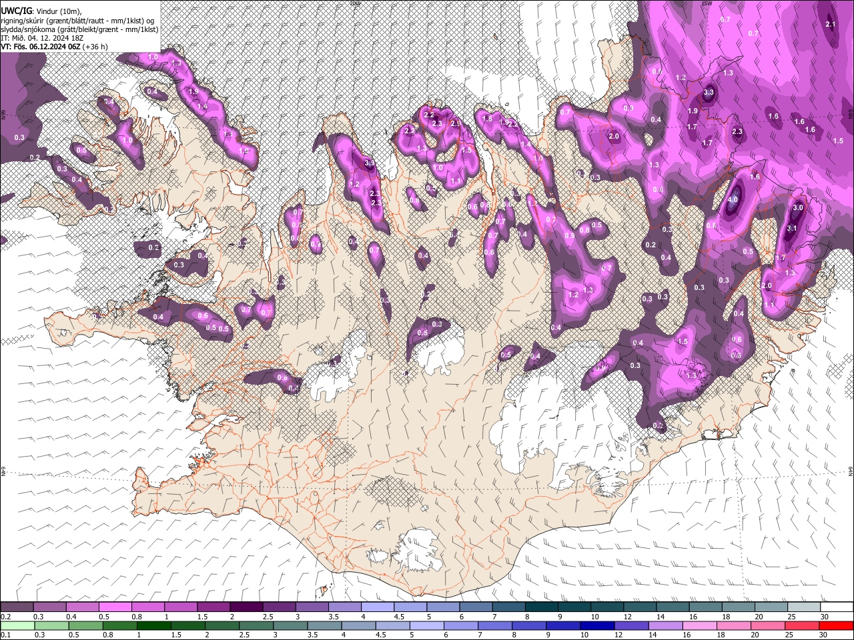Screen dimensions: 854x640
Task: Select lower-scale purple swatch between 12 and 14
Action: click(x=631, y=625)
